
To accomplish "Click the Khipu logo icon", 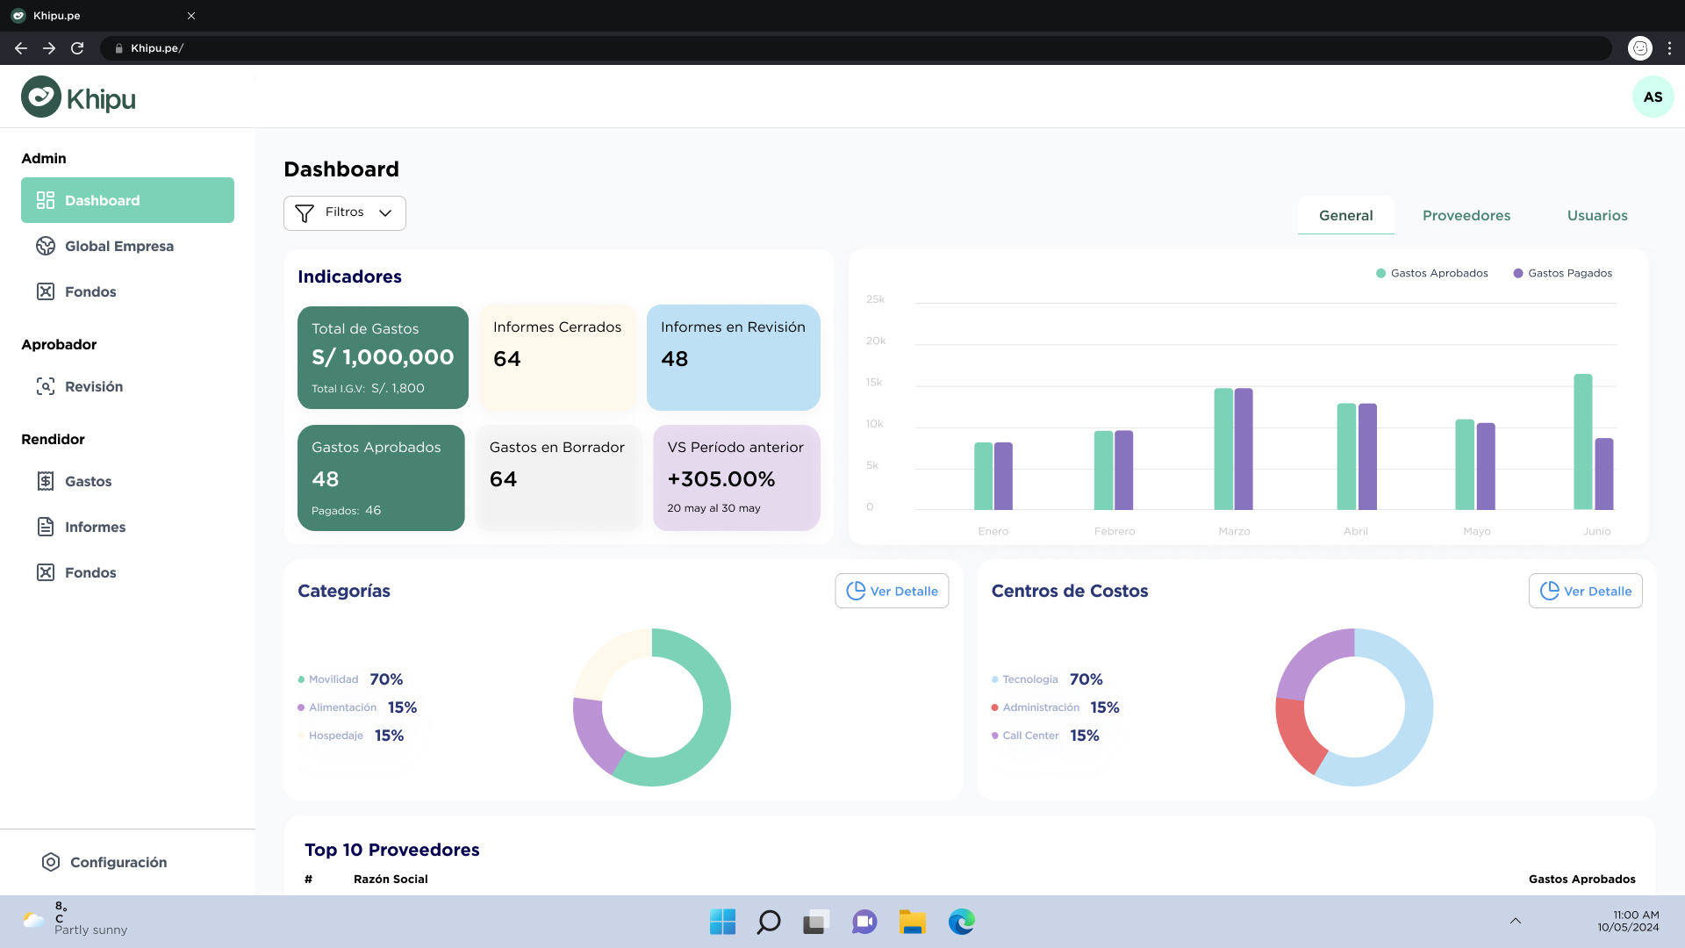I will (41, 97).
